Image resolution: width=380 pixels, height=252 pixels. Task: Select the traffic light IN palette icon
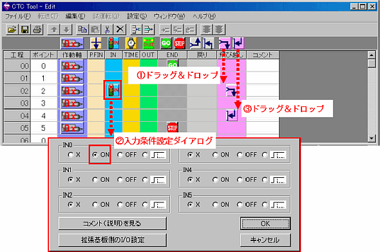[113, 43]
